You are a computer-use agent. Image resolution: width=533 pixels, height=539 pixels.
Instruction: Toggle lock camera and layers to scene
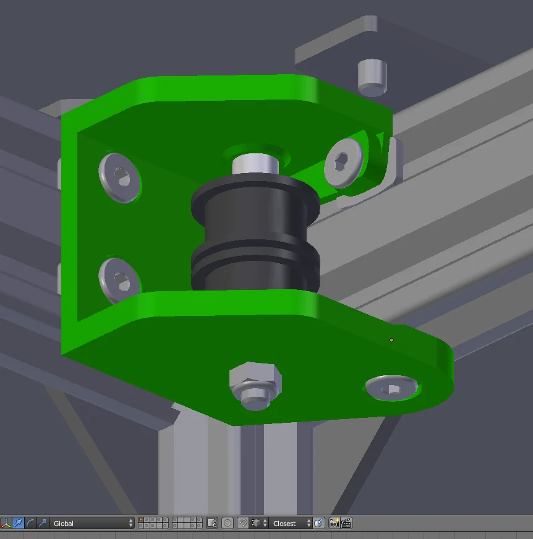pyautogui.click(x=212, y=523)
